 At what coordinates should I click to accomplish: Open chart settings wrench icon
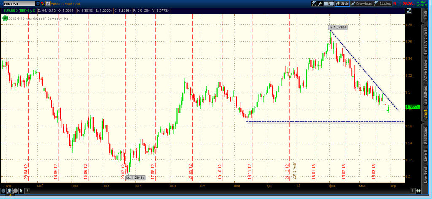pyautogui.click(x=320, y=3)
